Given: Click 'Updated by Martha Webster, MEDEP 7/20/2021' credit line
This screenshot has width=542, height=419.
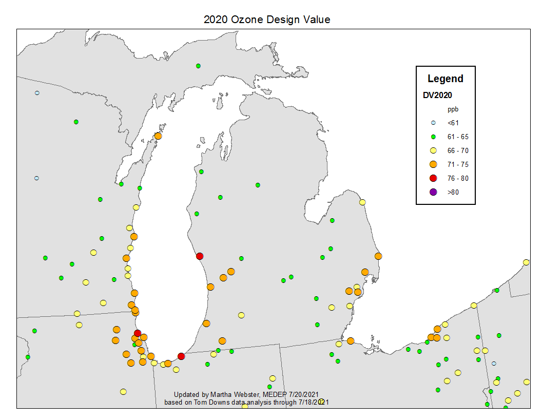Looking at the screenshot, I should pyautogui.click(x=246, y=394).
